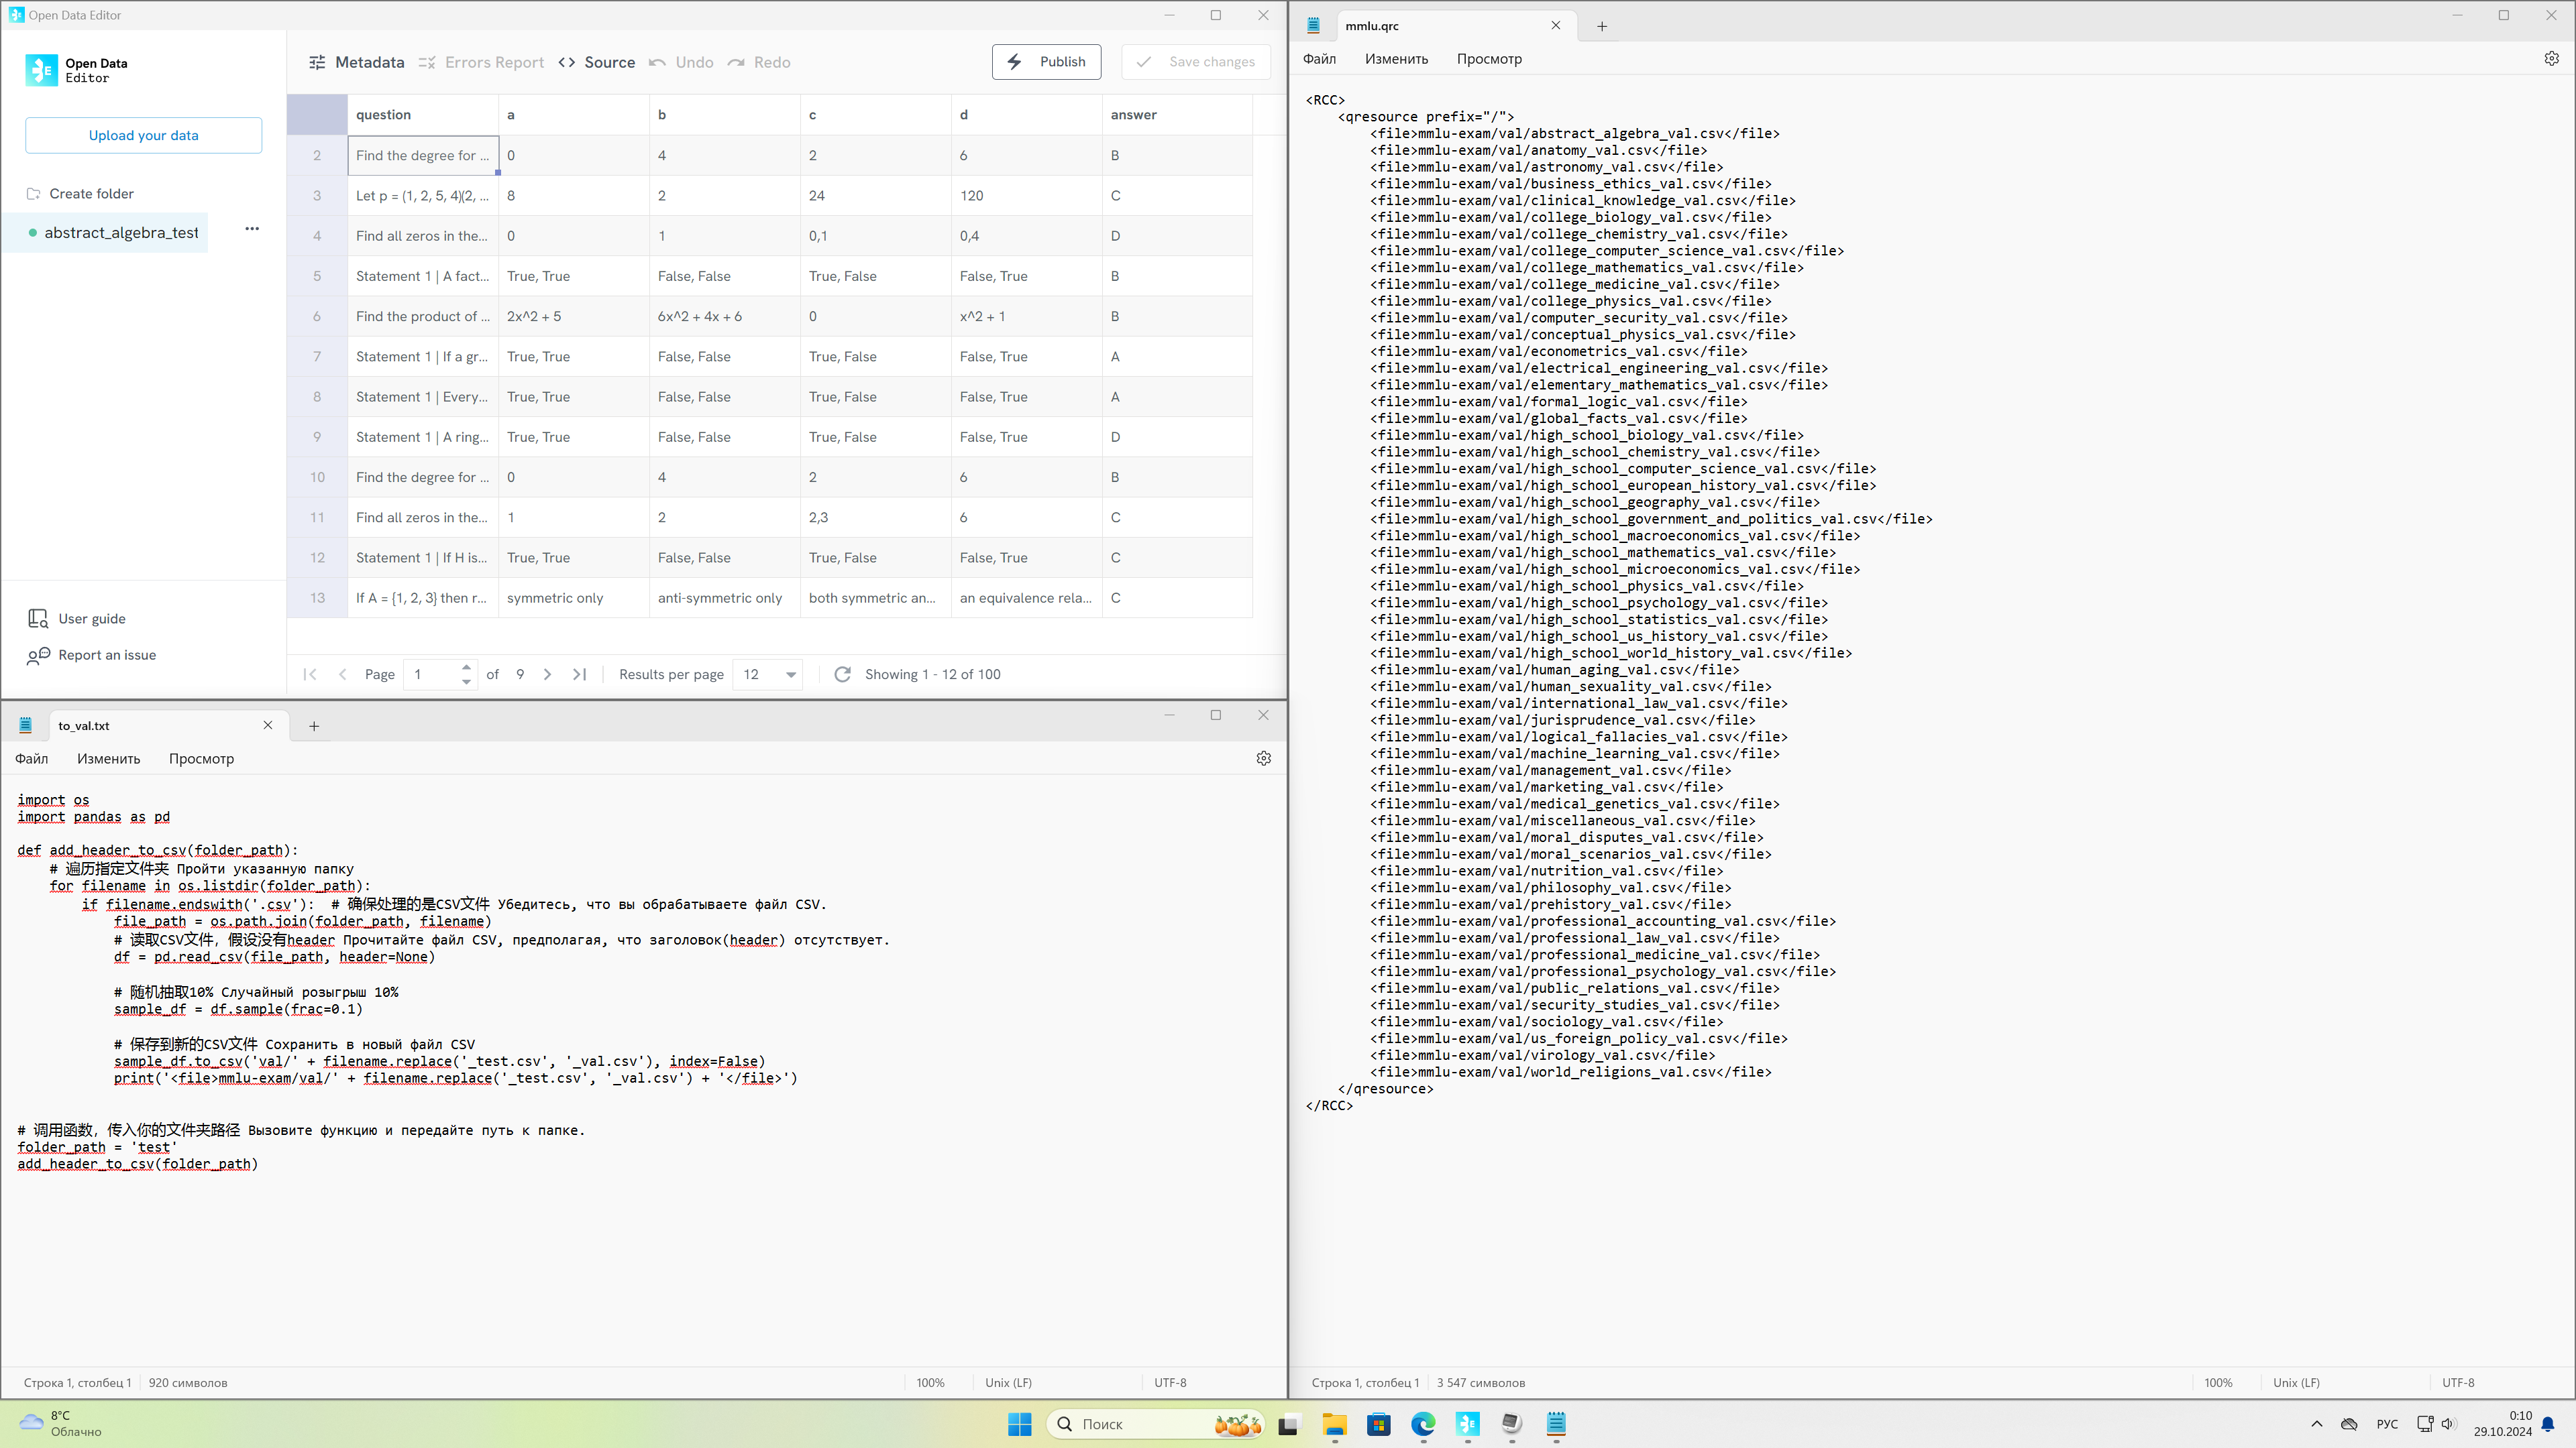Open Microsoft Store from taskbar
This screenshot has width=2576, height=1448.
pyautogui.click(x=1378, y=1424)
